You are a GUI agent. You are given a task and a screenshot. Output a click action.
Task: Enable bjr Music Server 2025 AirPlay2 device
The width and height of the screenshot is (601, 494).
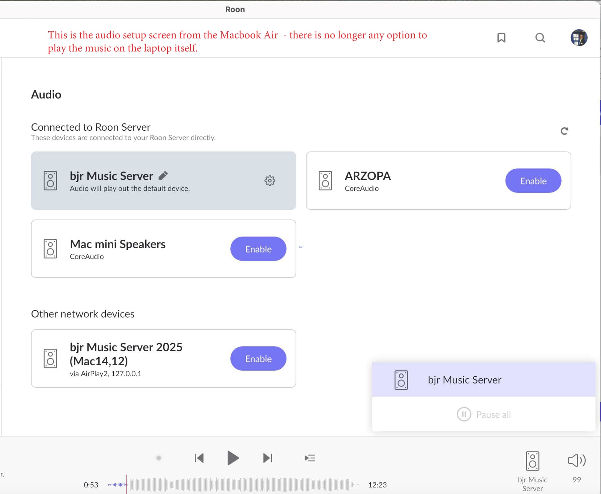click(x=258, y=358)
